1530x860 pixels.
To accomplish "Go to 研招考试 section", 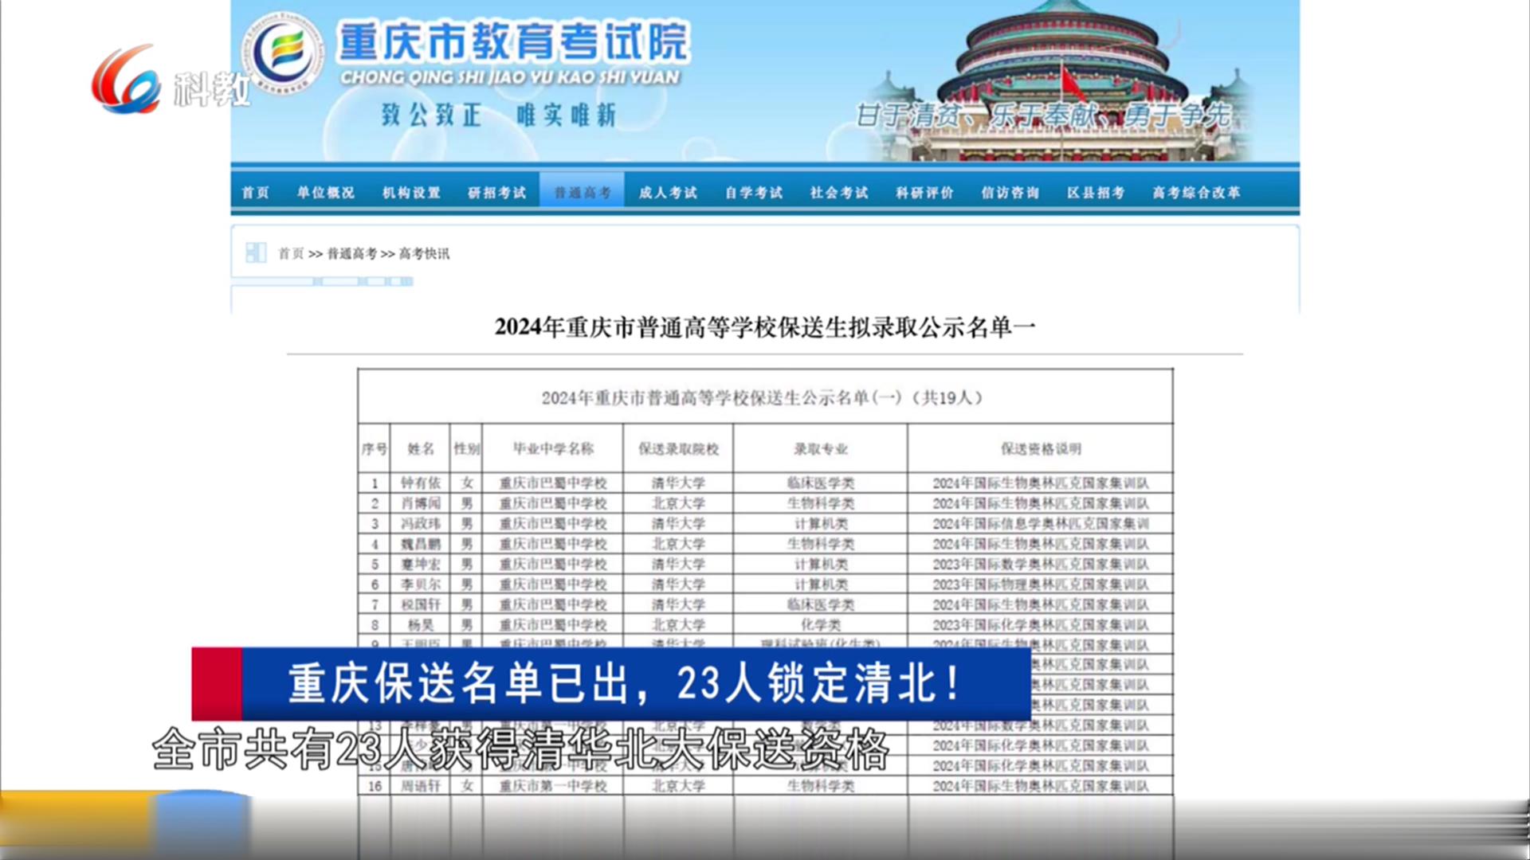I will (x=496, y=193).
